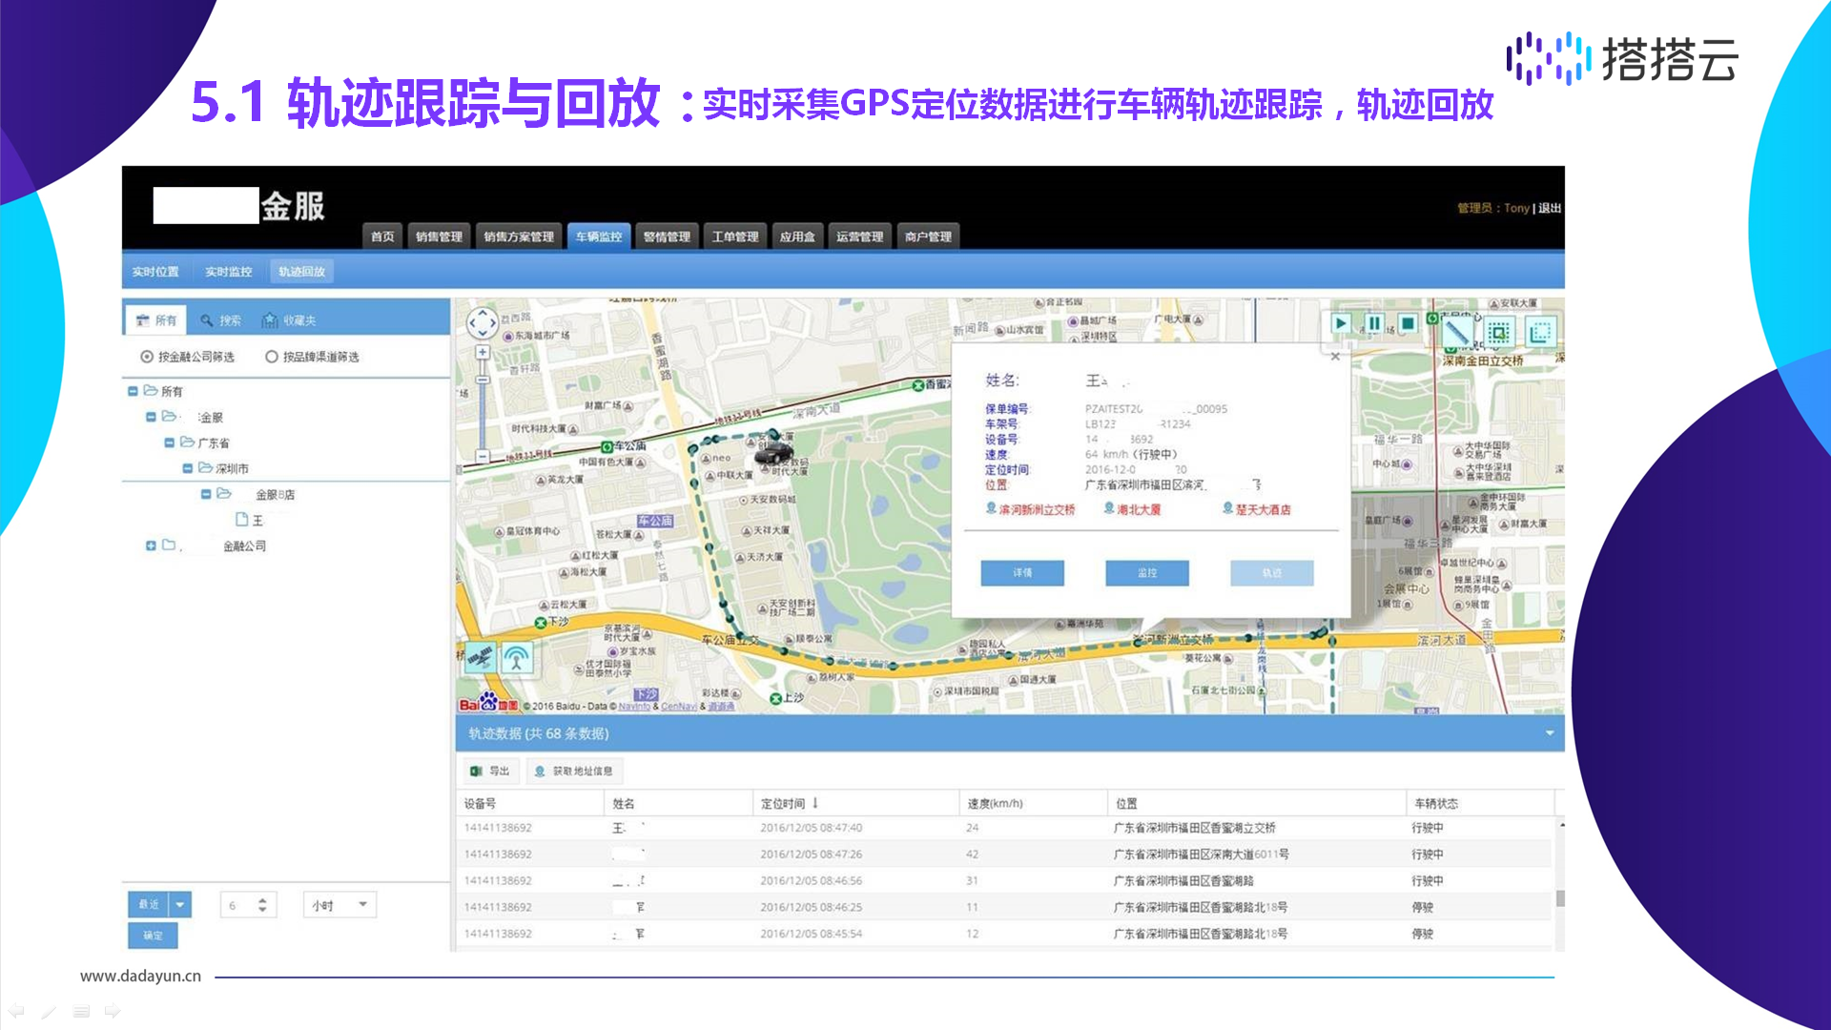This screenshot has width=1831, height=1030.
Task: Select the 所有 tab in left panel
Action: (156, 320)
